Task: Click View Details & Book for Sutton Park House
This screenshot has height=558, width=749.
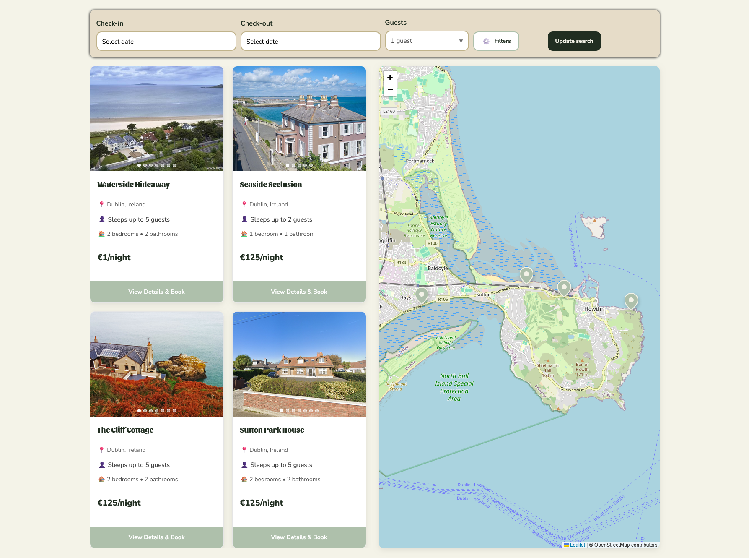Action: tap(299, 537)
